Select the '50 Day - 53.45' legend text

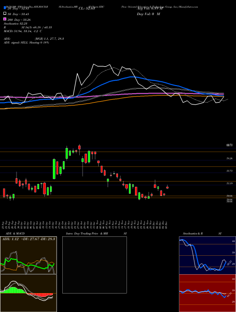[18, 14]
